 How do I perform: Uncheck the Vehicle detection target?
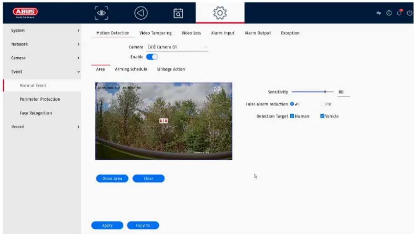pos(322,116)
